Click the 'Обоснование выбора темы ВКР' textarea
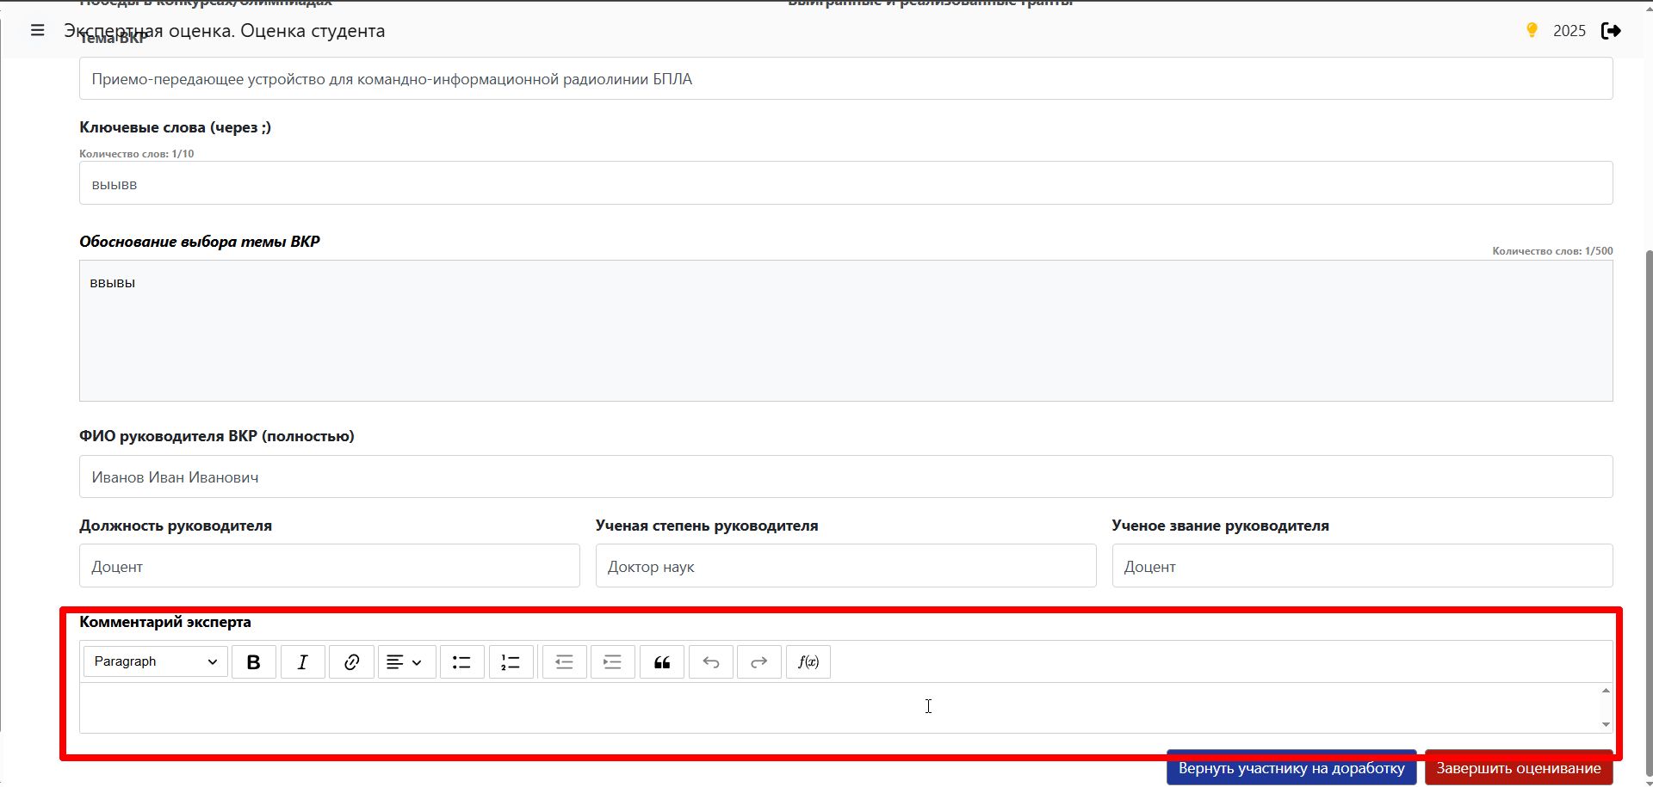The width and height of the screenshot is (1653, 787). (845, 331)
